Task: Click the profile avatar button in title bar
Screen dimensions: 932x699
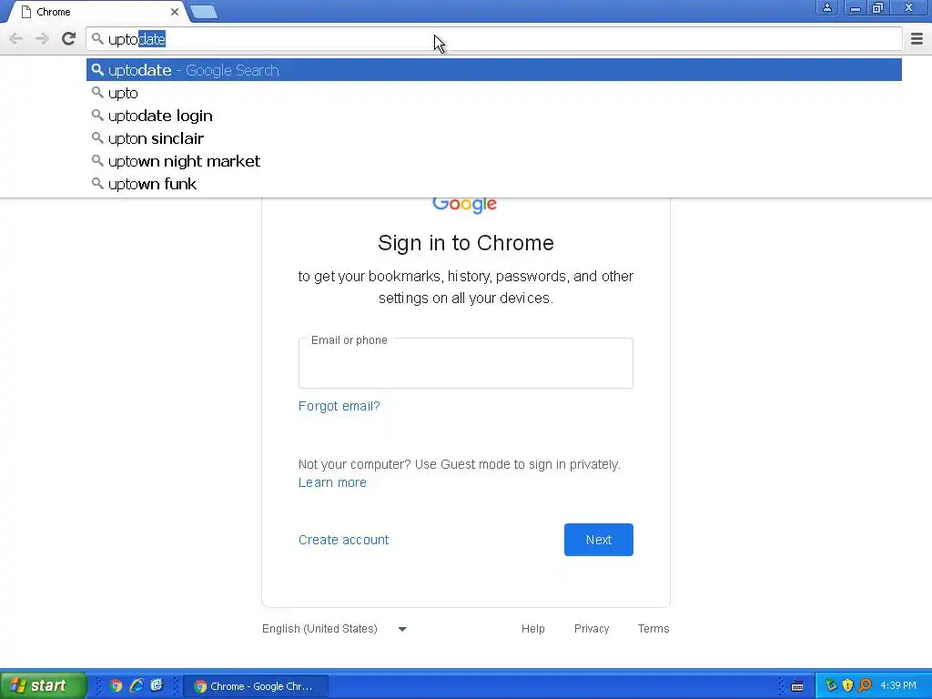Action: click(x=826, y=7)
